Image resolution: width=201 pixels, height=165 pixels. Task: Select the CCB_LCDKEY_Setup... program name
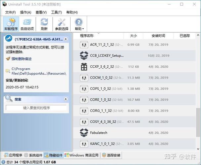click(107, 56)
